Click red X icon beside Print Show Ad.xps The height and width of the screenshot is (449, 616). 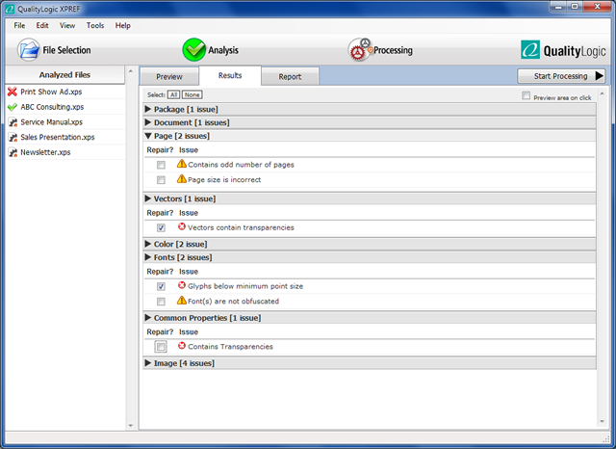click(13, 92)
